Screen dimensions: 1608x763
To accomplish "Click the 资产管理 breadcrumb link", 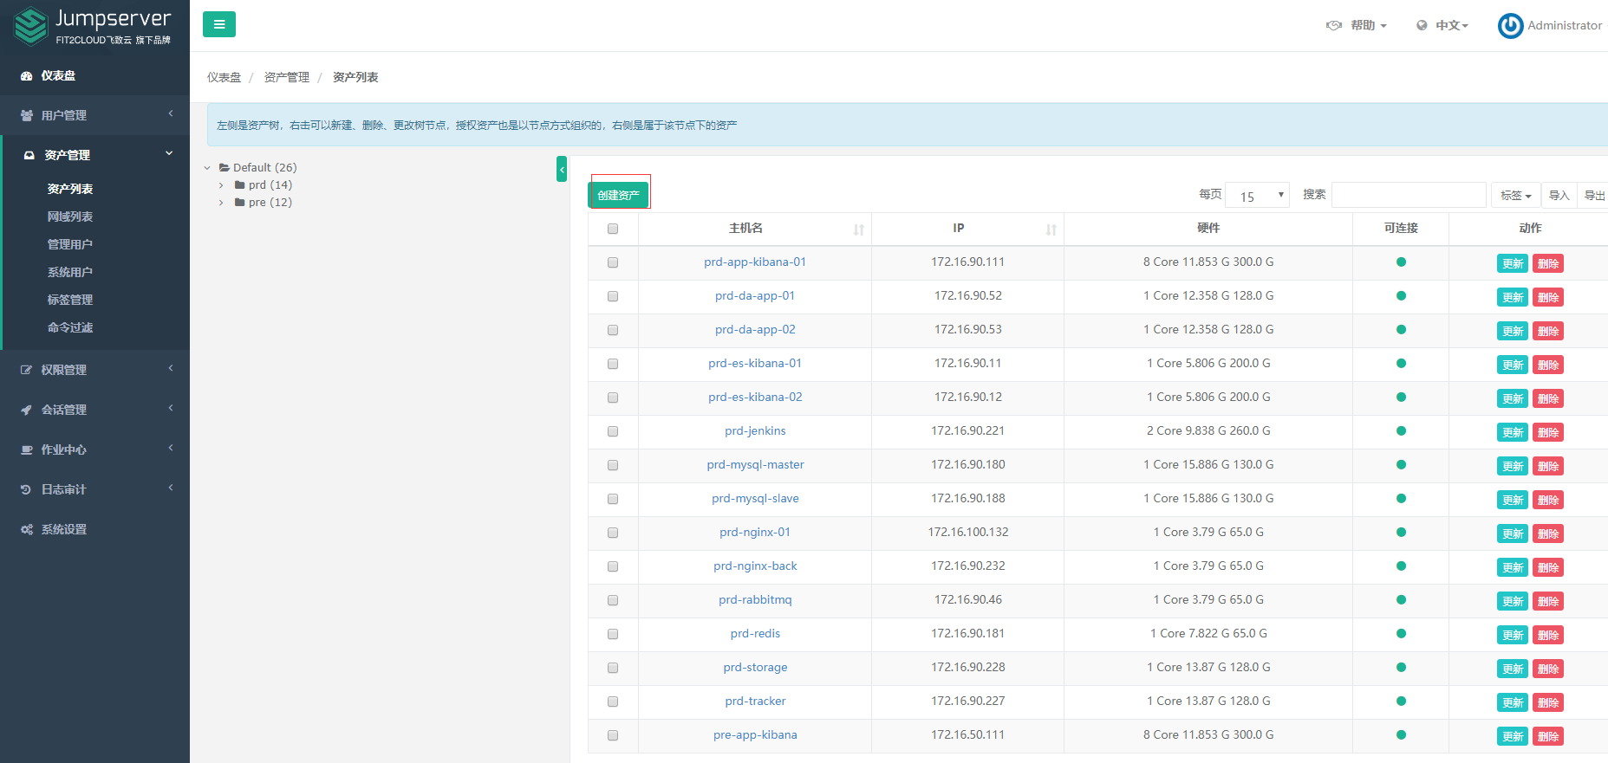I will point(287,77).
